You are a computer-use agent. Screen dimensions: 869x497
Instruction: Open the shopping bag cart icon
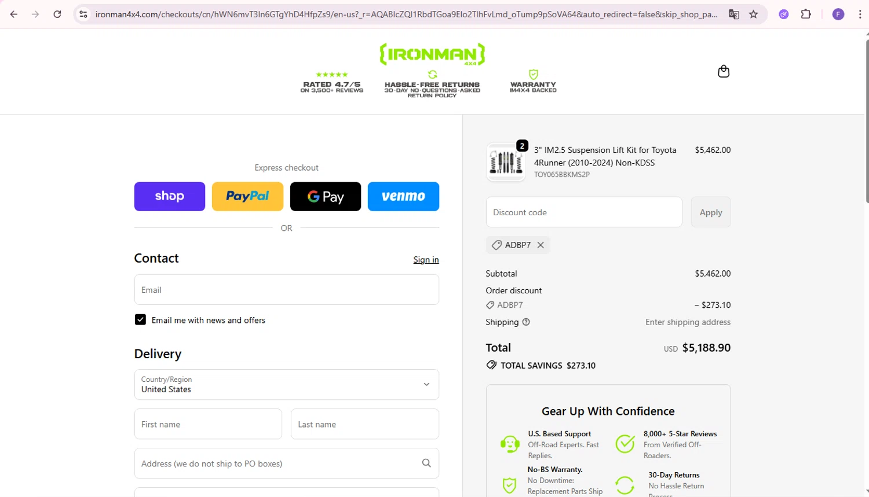(724, 71)
